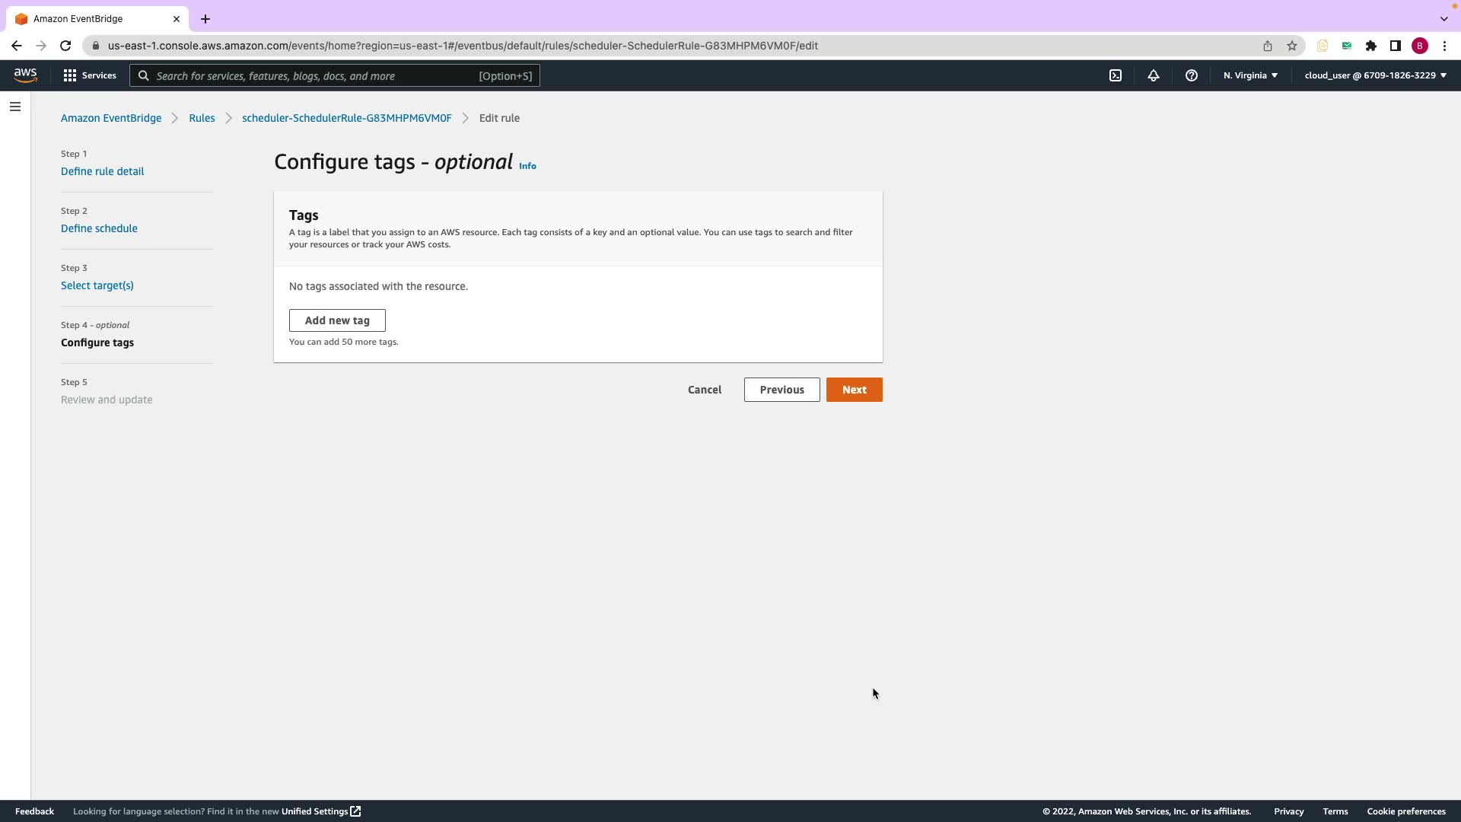Expand the N. Virginia region dropdown
The image size is (1461, 822).
pos(1250,75)
